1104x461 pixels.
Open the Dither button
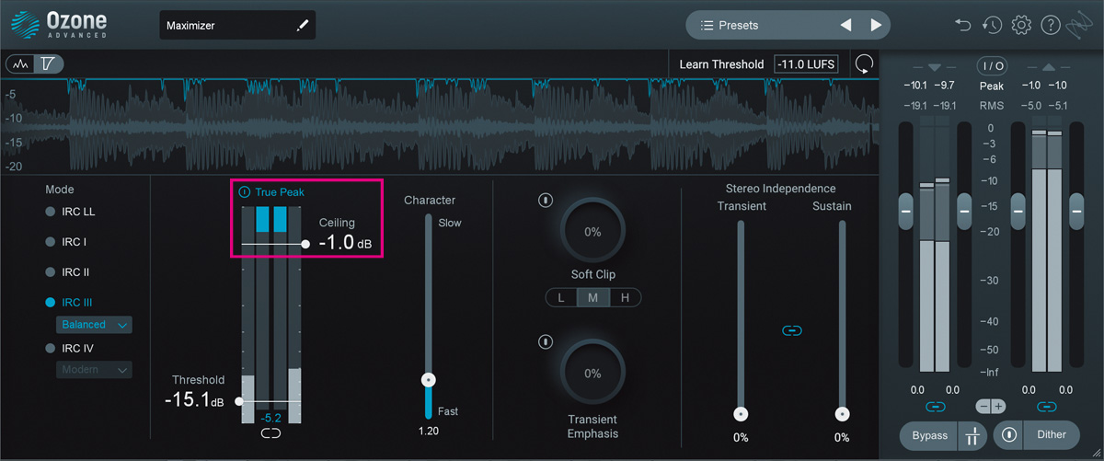(x=1052, y=435)
